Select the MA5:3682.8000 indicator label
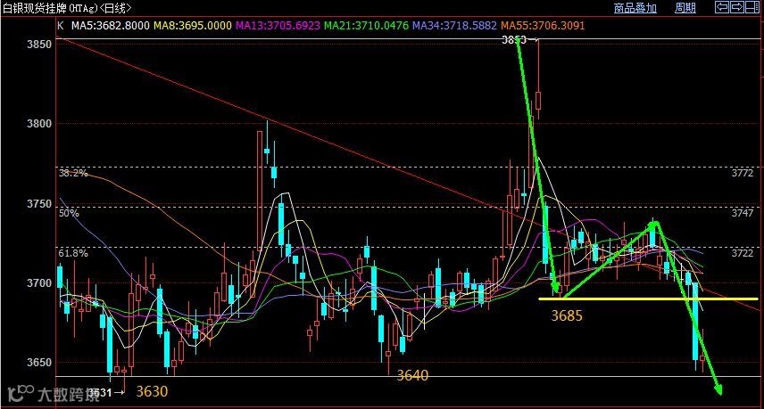This screenshot has width=764, height=409. (x=110, y=25)
